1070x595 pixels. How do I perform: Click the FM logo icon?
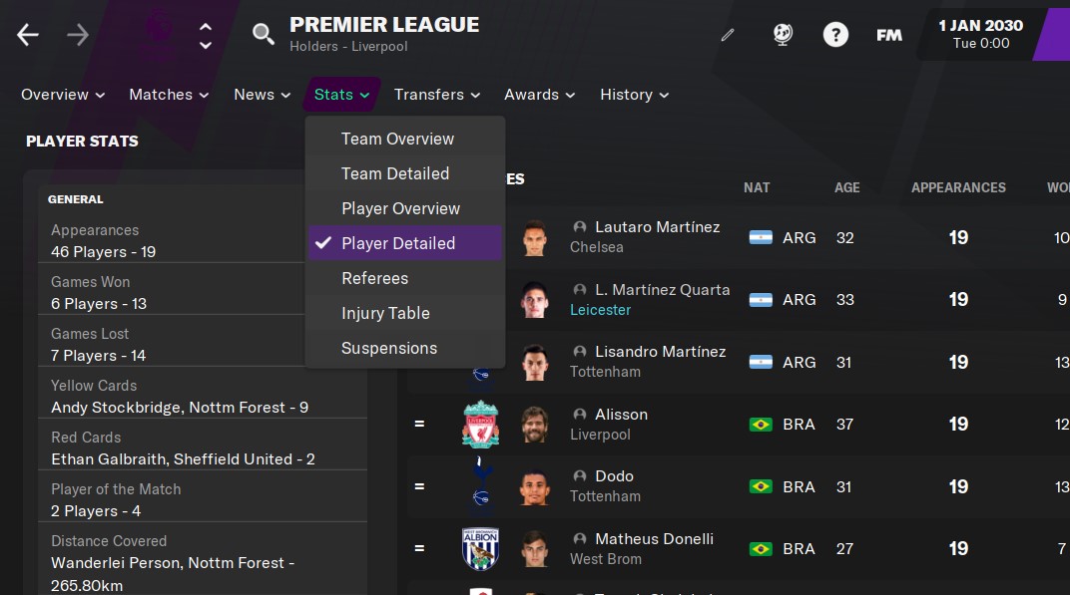[x=888, y=33]
